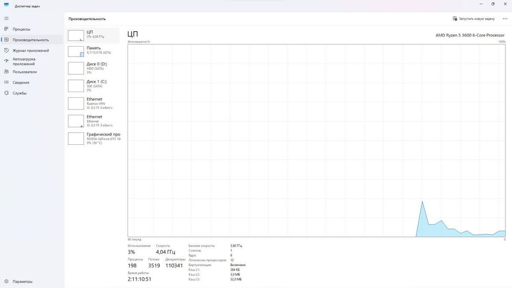Click the App history clock icon
This screenshot has width=512, height=288.
[x=6, y=51]
